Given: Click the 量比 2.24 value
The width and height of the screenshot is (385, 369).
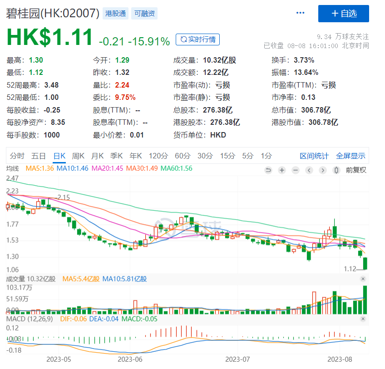Looking at the screenshot, I should tap(122, 85).
